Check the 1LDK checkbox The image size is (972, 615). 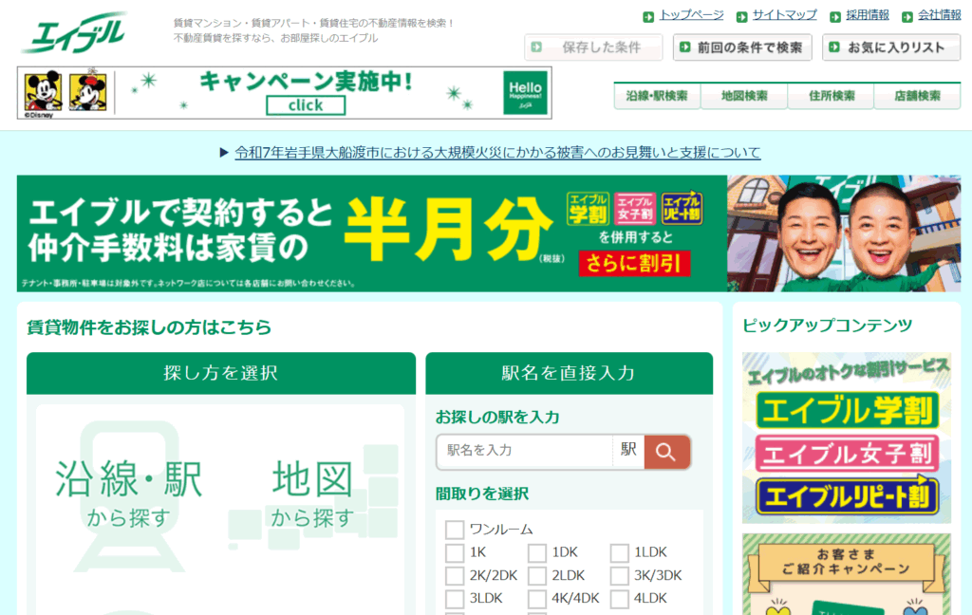click(619, 552)
